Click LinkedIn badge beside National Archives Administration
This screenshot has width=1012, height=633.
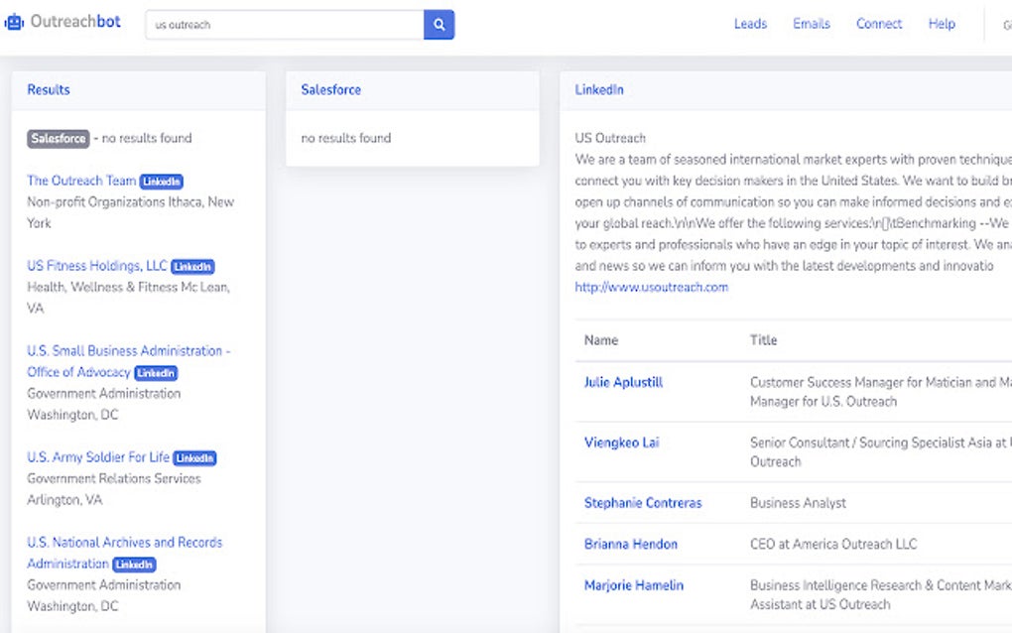point(134,565)
